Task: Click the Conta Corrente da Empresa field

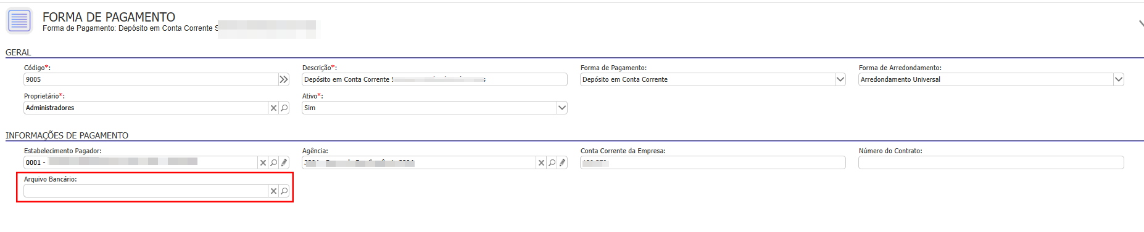Action: click(x=713, y=162)
